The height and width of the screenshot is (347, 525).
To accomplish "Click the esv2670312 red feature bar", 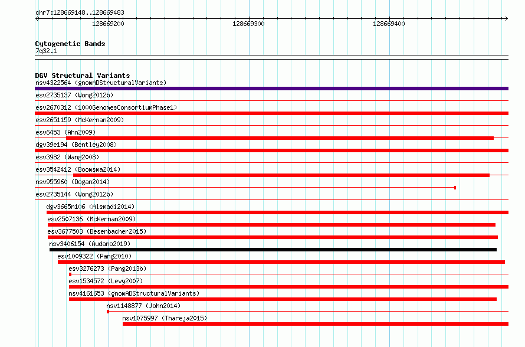I will [271, 113].
